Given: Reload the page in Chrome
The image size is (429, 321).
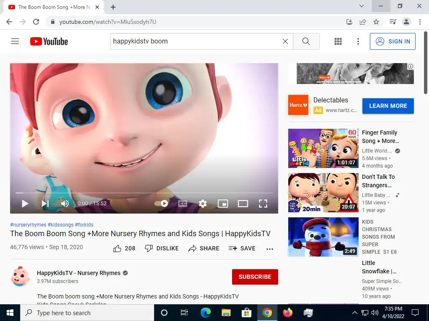Looking at the screenshot, I should coord(36,22).
